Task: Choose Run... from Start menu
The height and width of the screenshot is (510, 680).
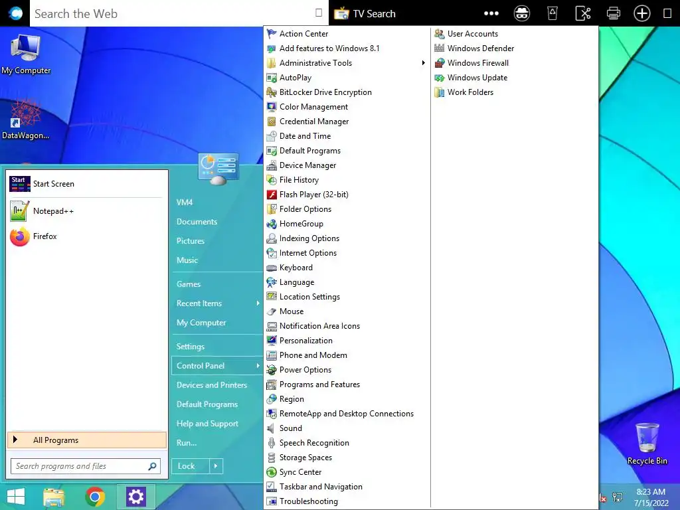Action: coord(187,443)
